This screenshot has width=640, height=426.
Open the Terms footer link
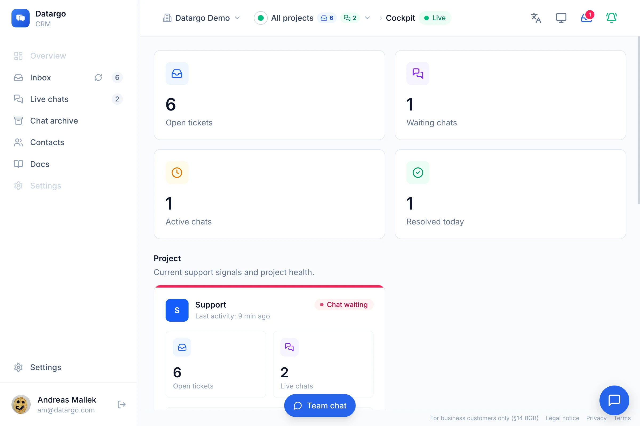(622, 418)
